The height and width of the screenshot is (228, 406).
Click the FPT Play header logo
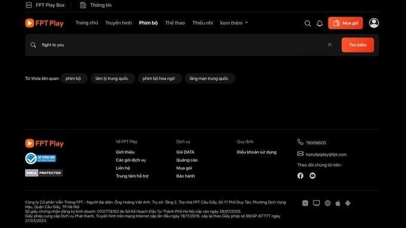coord(45,23)
